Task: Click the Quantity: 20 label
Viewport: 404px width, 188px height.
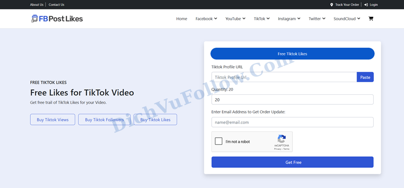Action: coord(222,90)
